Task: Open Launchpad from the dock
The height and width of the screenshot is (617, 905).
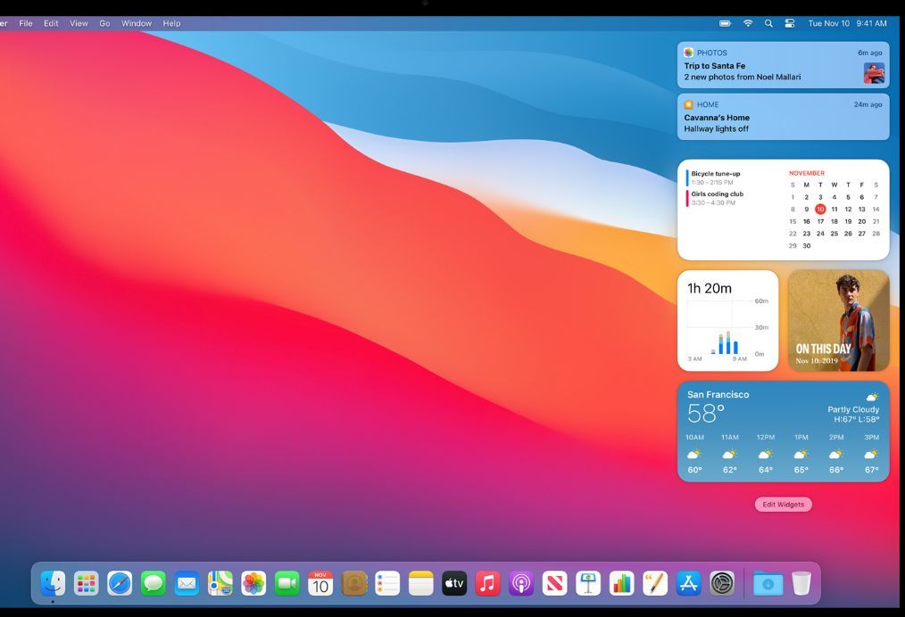Action: point(87,583)
